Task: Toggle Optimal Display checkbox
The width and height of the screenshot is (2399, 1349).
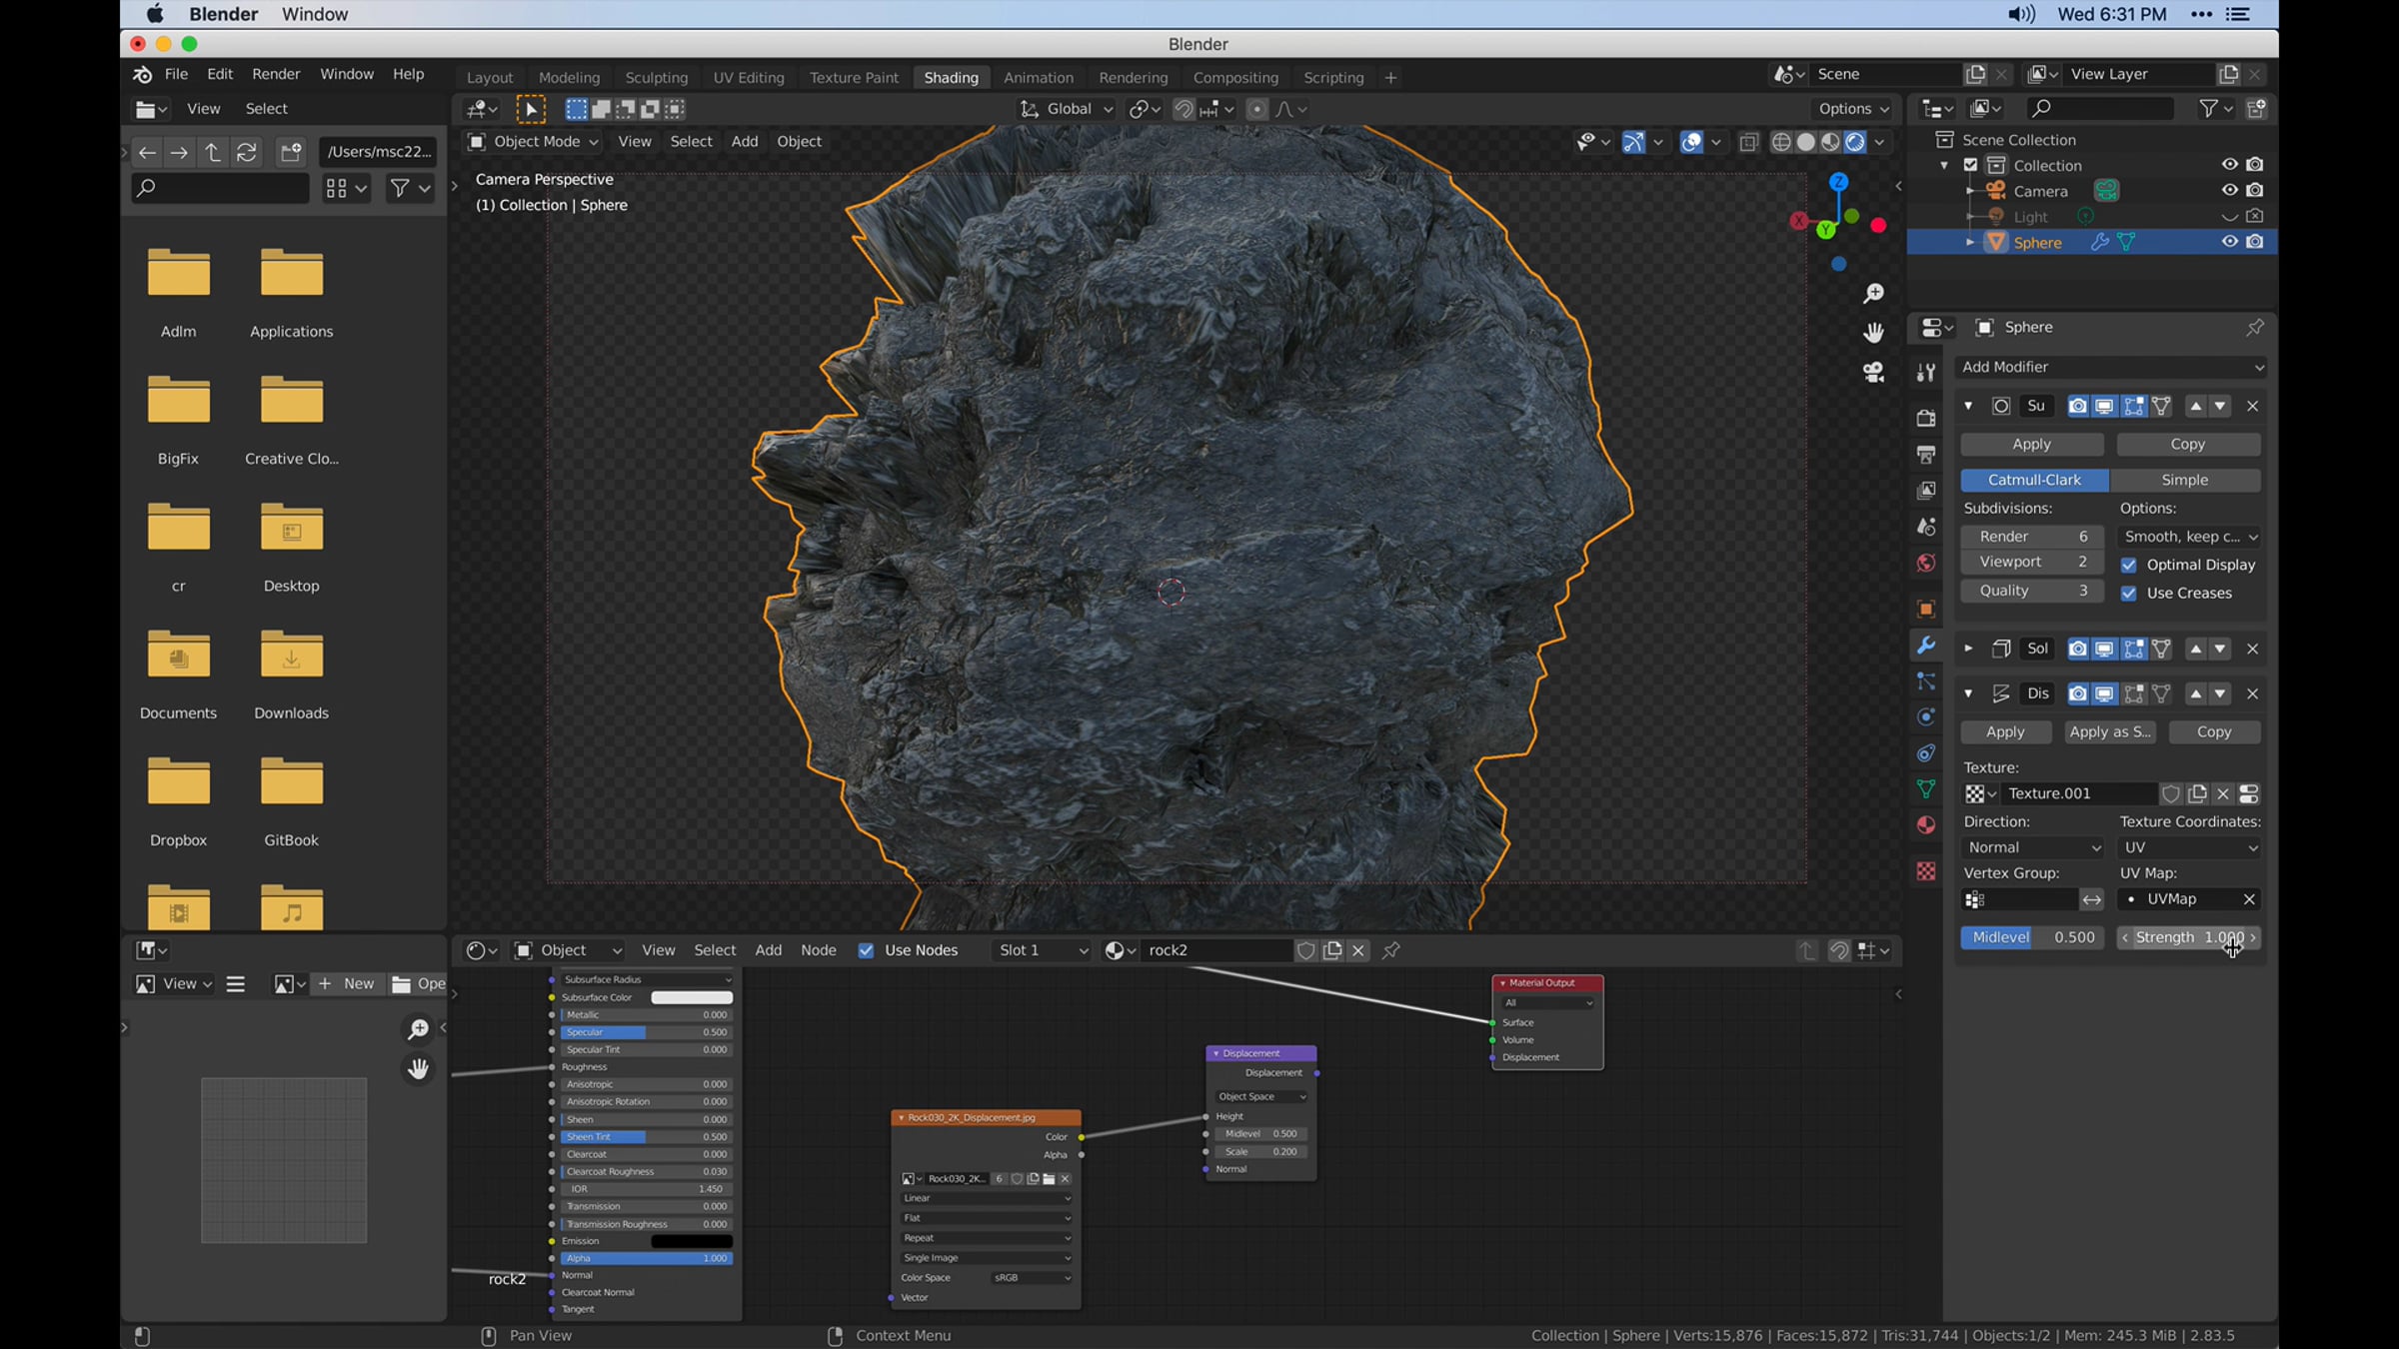Action: pyautogui.click(x=2128, y=565)
